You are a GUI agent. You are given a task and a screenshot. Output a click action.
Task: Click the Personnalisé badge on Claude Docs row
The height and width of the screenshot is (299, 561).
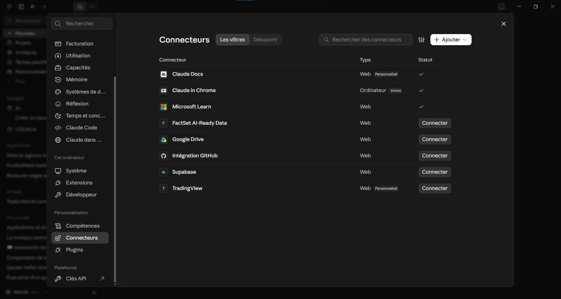pos(386,74)
